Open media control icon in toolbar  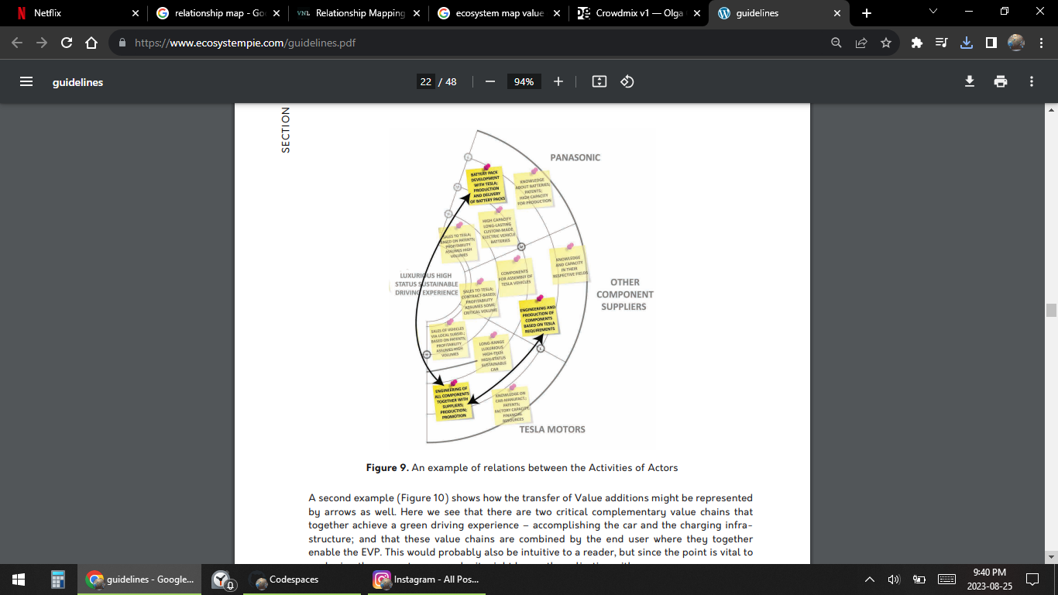[942, 43]
